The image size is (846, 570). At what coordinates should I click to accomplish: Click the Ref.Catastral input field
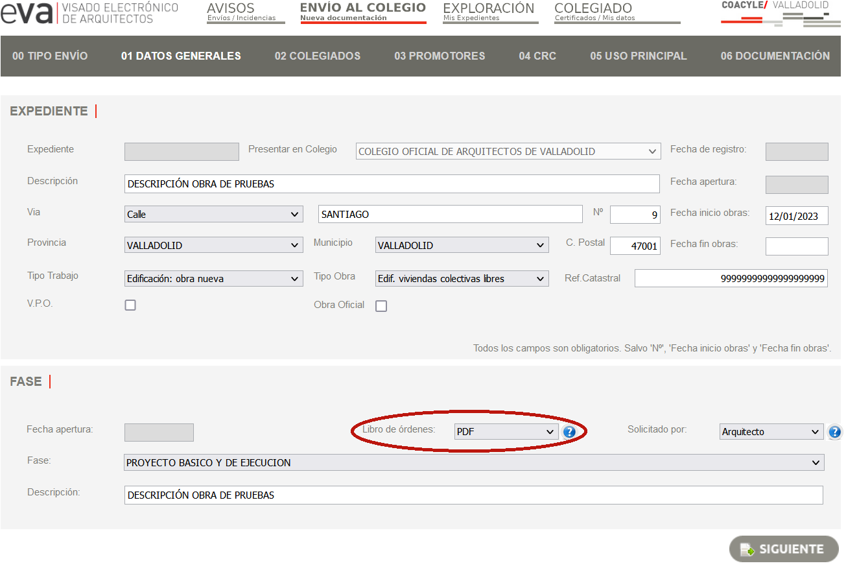(x=731, y=279)
